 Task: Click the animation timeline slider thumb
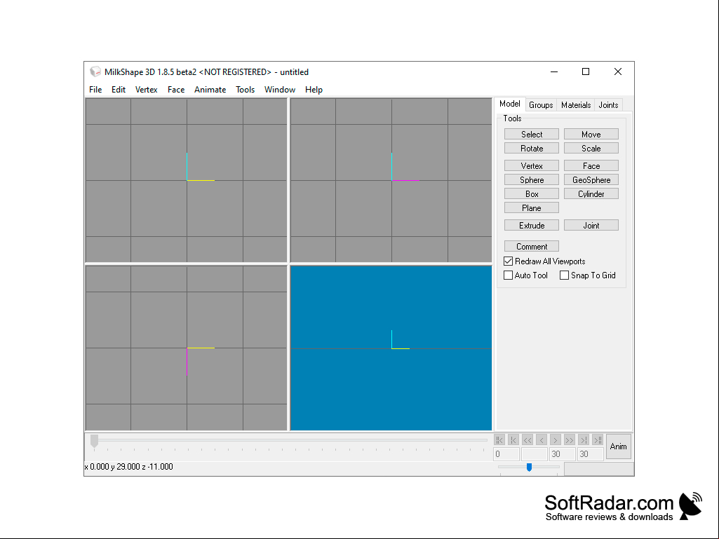95,441
